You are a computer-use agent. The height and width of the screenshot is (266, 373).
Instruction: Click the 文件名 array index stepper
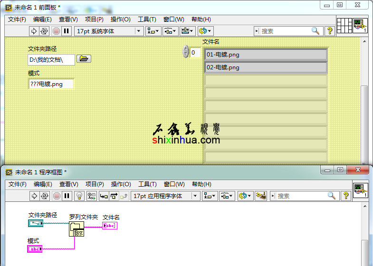click(186, 52)
